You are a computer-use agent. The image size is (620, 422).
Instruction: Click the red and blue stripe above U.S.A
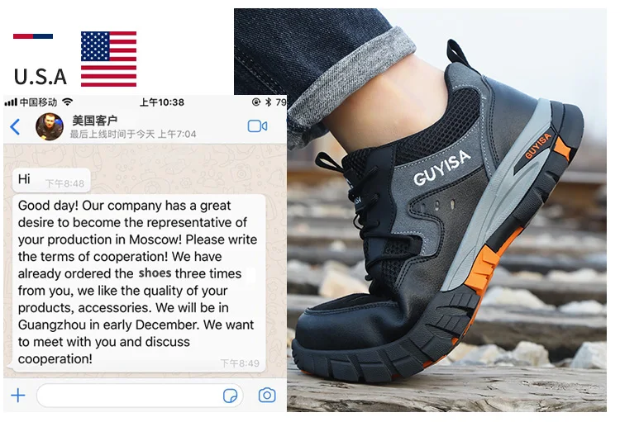point(33,36)
